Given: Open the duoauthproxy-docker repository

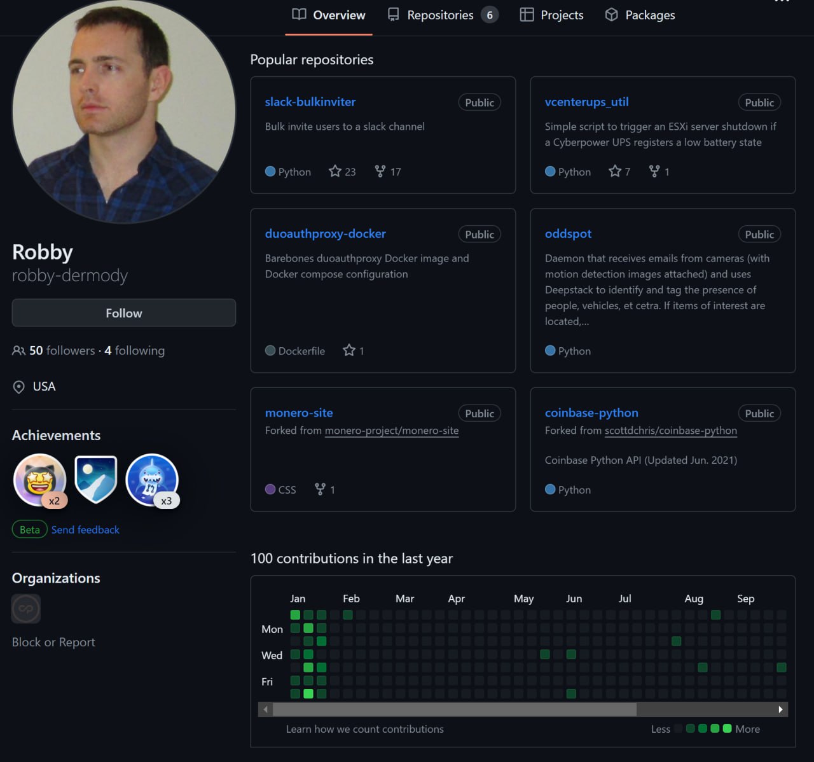Looking at the screenshot, I should (326, 233).
